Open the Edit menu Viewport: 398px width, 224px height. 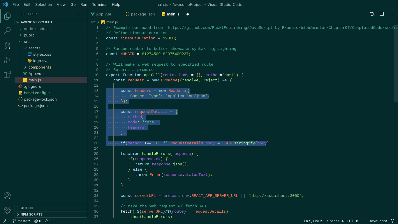click(27, 4)
